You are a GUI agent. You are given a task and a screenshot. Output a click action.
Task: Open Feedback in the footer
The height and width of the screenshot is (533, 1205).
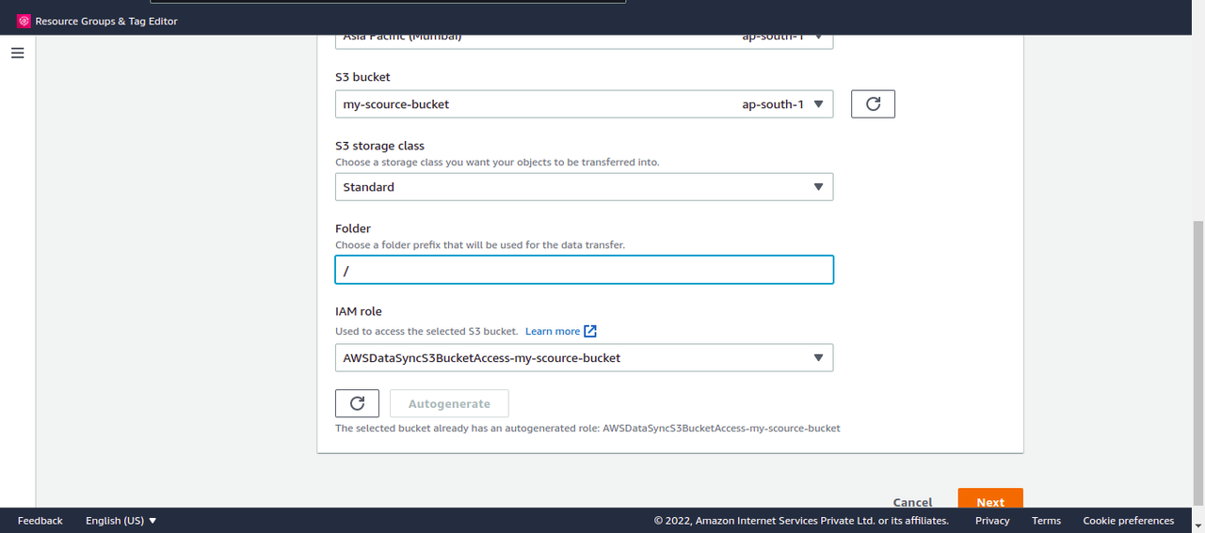coord(40,521)
